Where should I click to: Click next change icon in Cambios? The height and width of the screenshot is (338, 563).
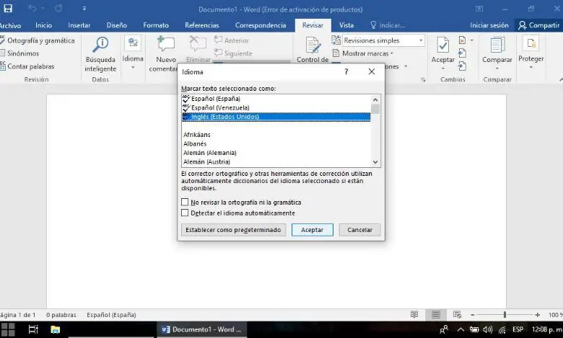point(463,66)
